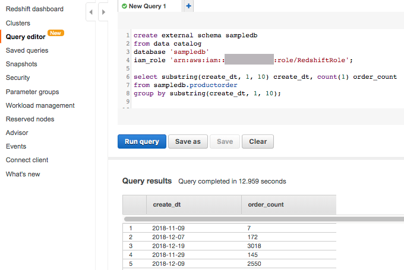Open What's new page
The height and width of the screenshot is (270, 404).
coord(23,174)
